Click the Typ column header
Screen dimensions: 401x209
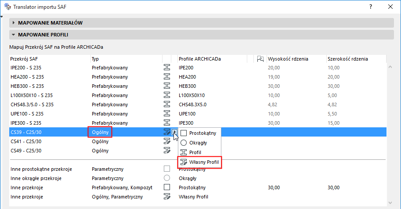point(126,59)
